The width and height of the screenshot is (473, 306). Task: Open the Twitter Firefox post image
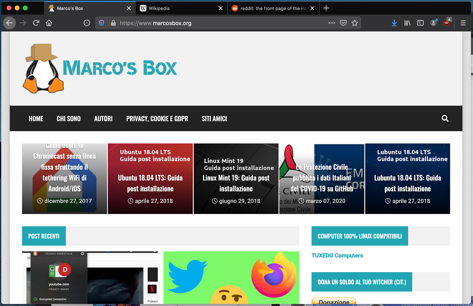tap(231, 278)
